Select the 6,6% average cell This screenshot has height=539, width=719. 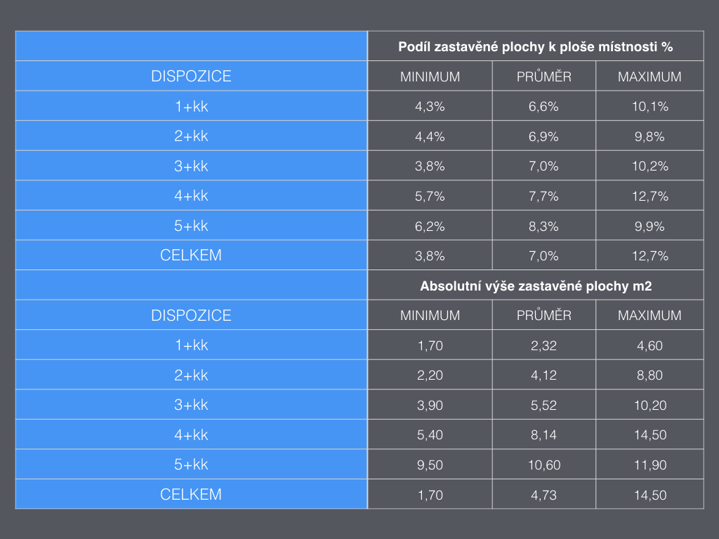coord(543,107)
